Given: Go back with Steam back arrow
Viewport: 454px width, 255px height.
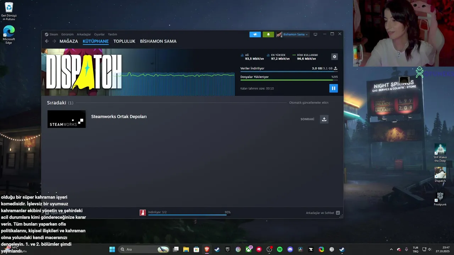Looking at the screenshot, I should pos(47,41).
